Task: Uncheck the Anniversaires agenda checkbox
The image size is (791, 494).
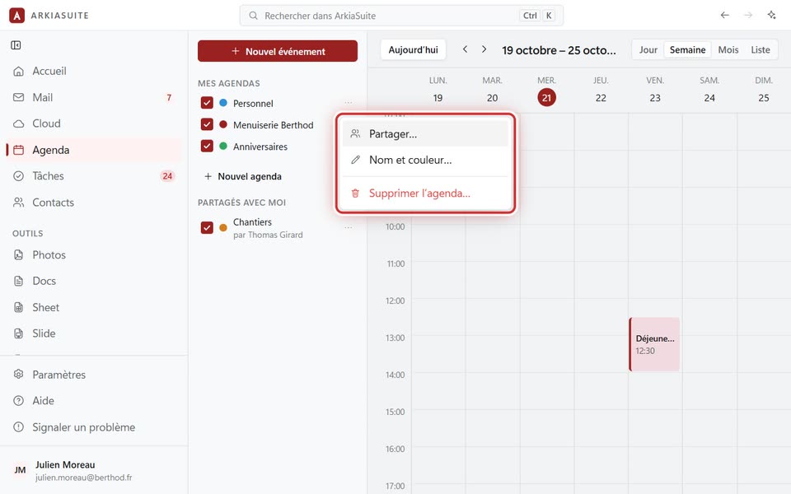Action: tap(207, 147)
